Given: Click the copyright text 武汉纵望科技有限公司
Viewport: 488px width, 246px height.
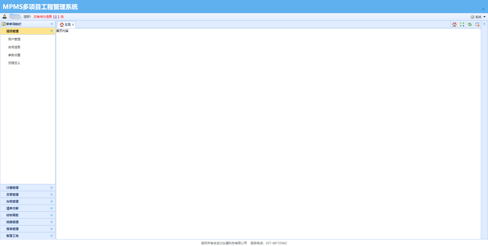Looking at the screenshot, I should (232, 243).
